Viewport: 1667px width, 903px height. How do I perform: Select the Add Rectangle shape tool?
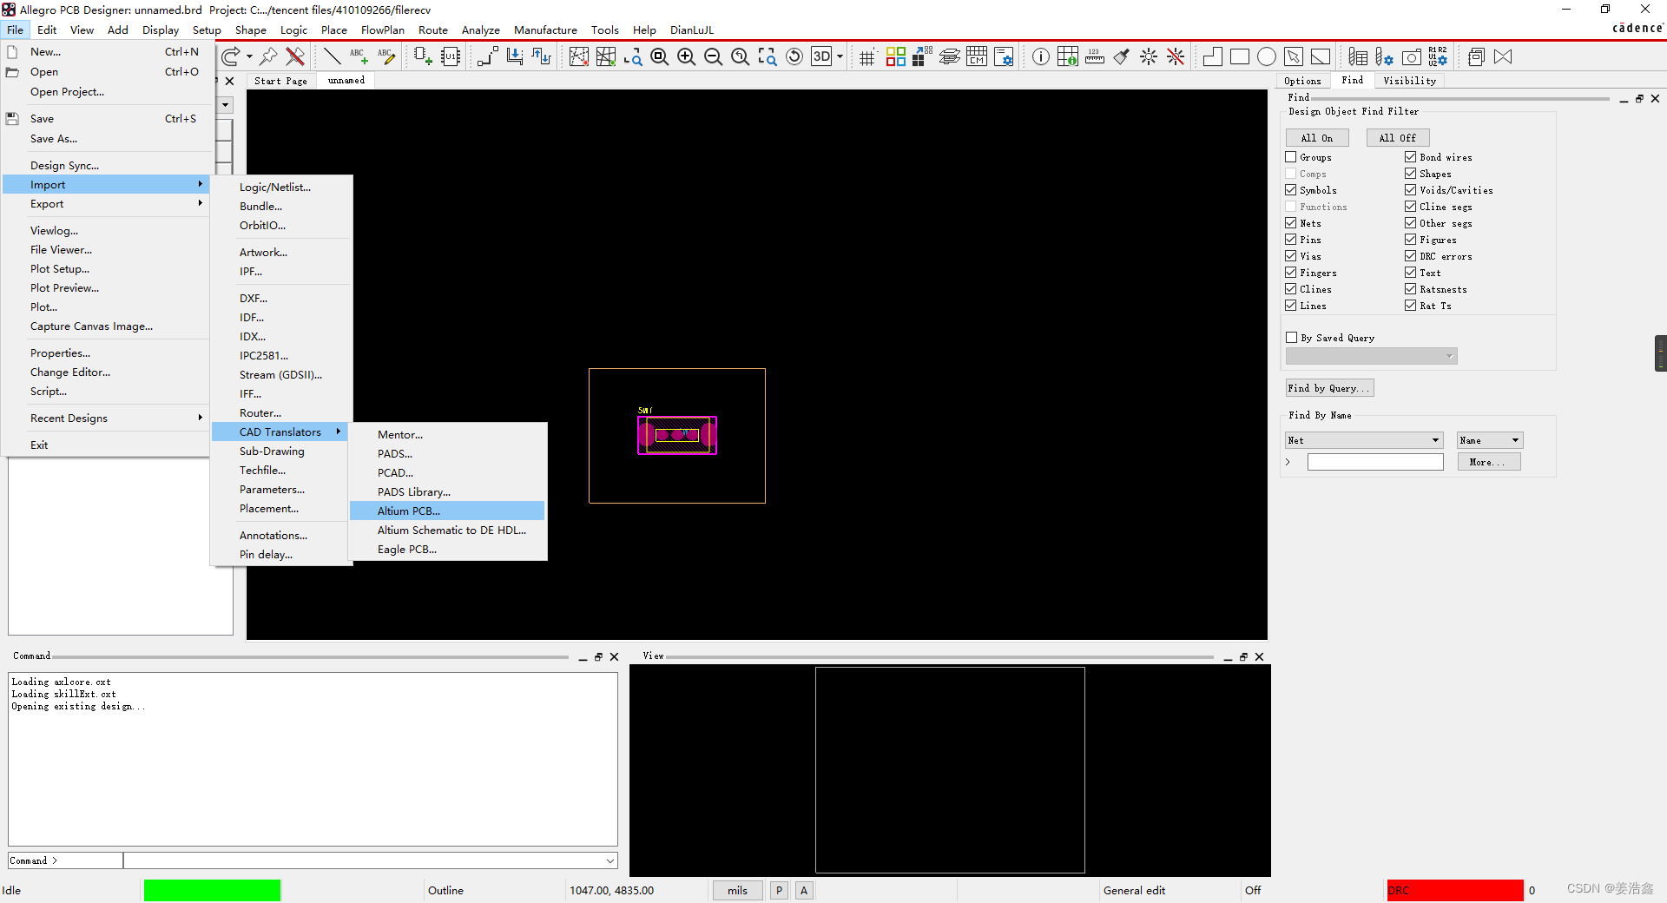coord(1239,57)
